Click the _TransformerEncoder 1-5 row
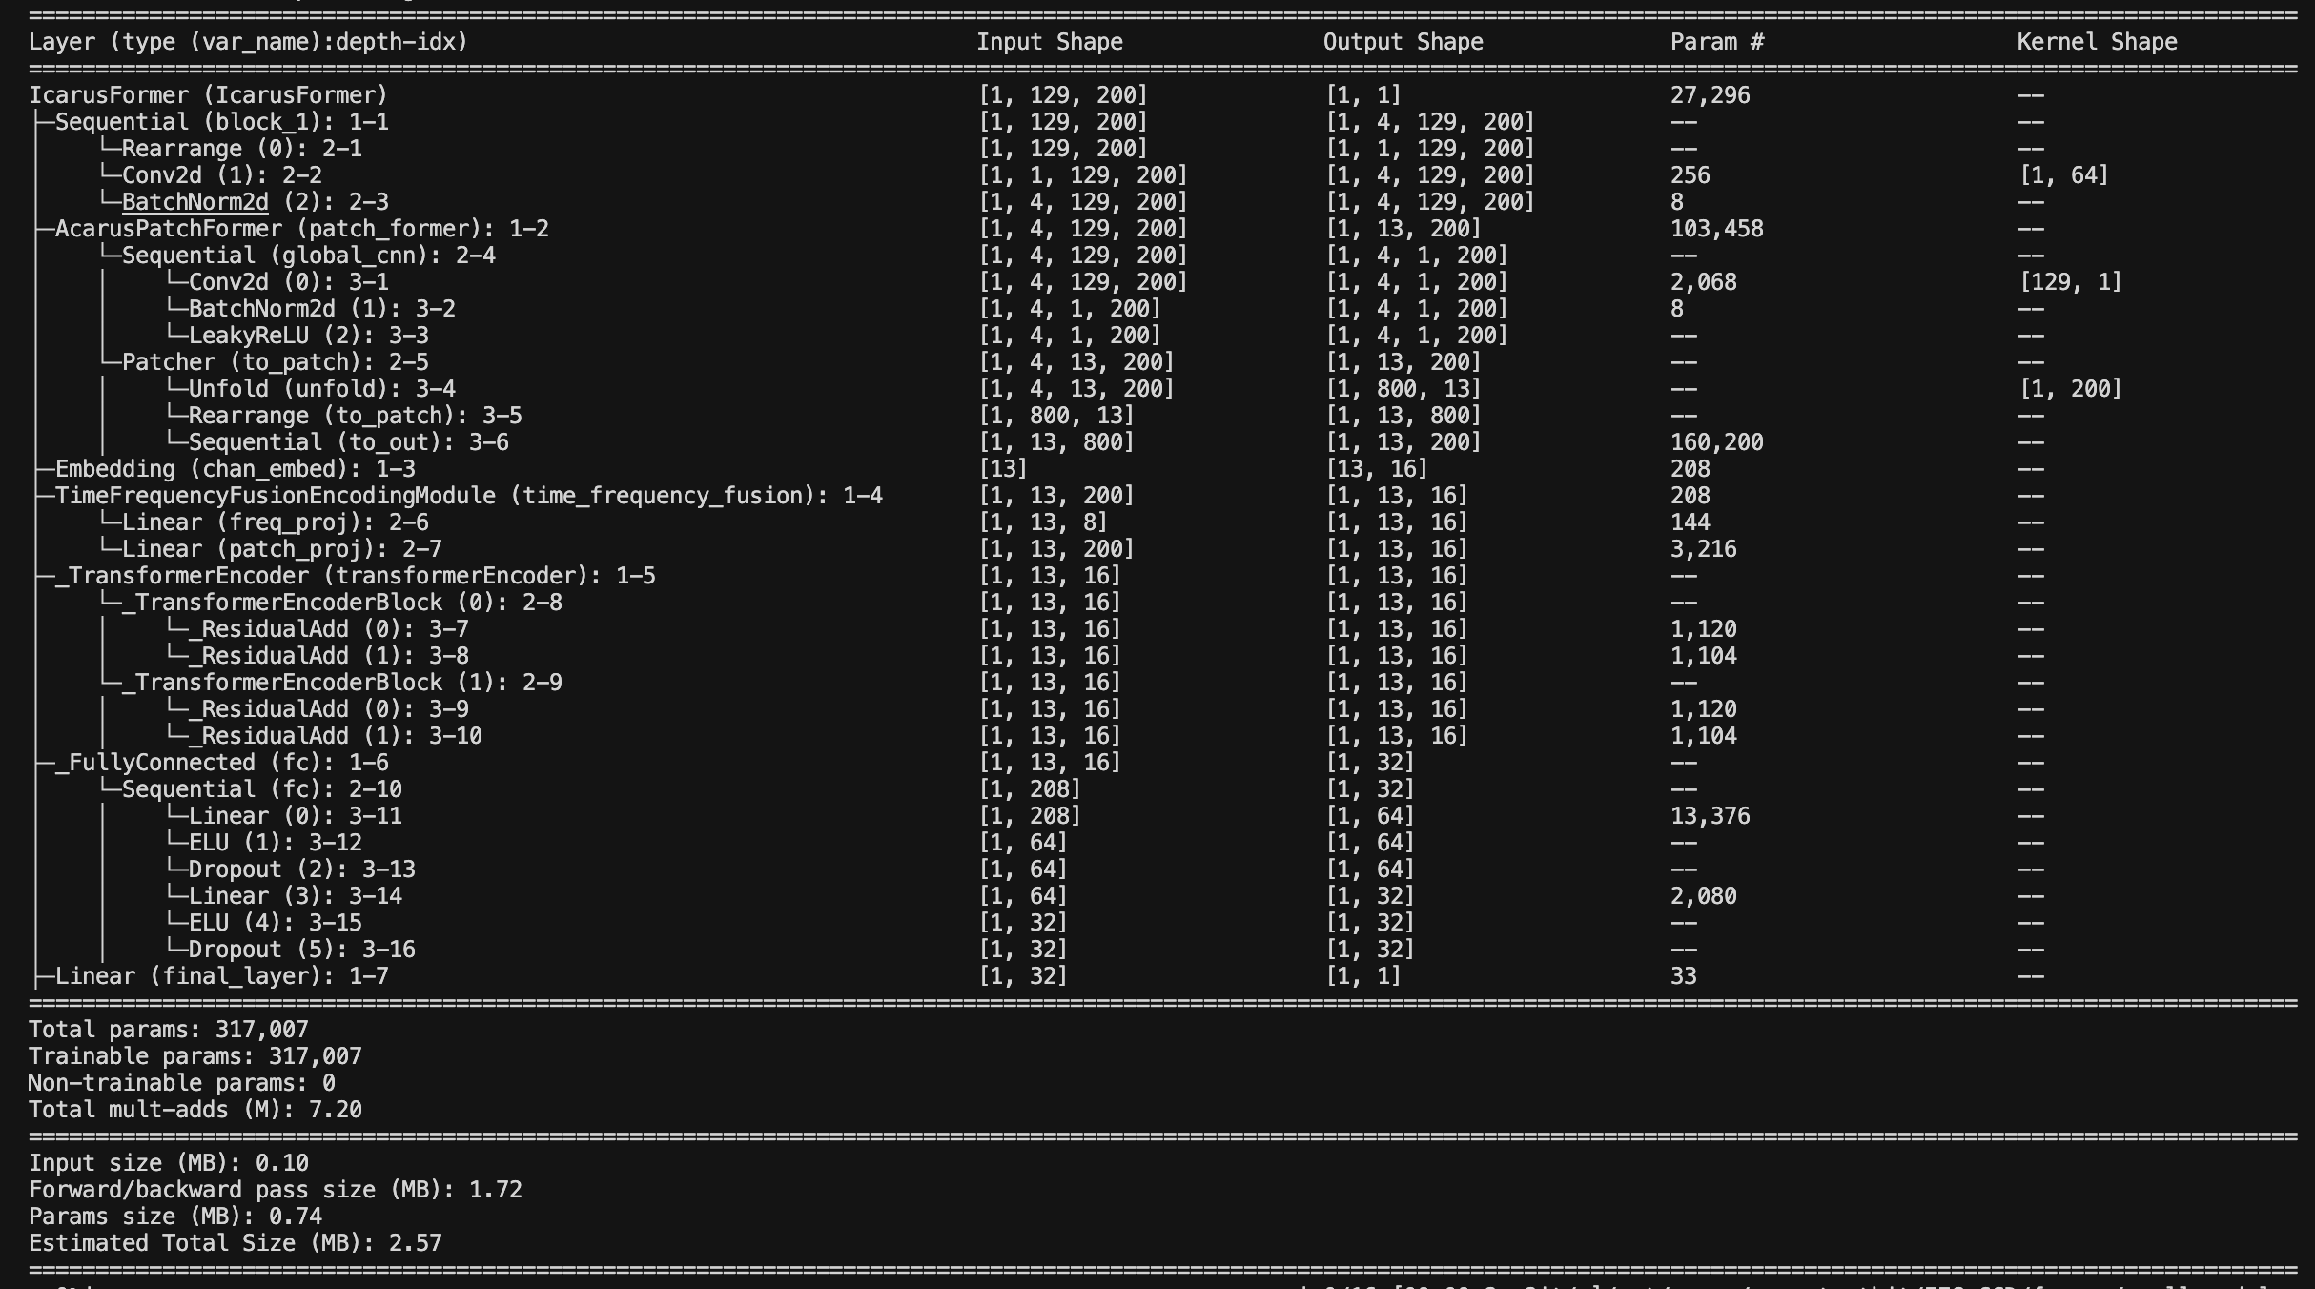 [355, 576]
